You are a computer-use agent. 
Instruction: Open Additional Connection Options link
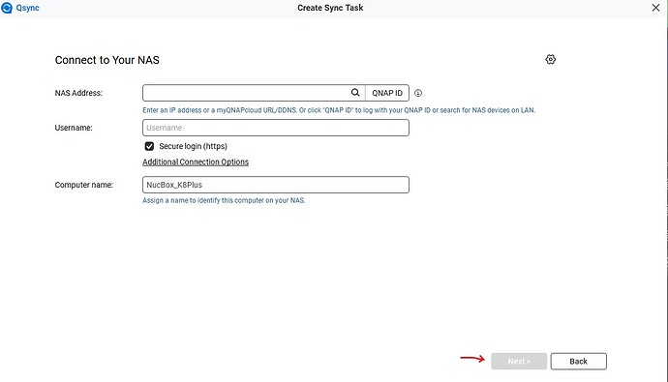click(x=196, y=162)
